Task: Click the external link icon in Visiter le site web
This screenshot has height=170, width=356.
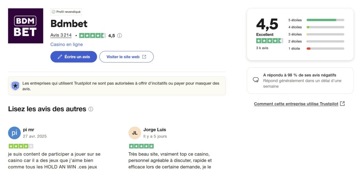Action: pos(144,57)
